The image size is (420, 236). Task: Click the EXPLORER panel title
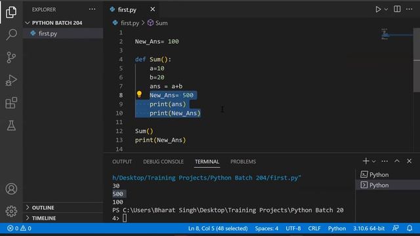[x=44, y=10]
